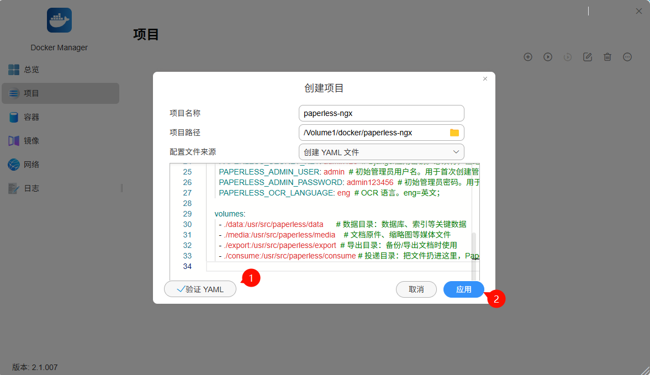Click the ./export volume mapping line
The width and height of the screenshot is (650, 375).
pos(338,245)
